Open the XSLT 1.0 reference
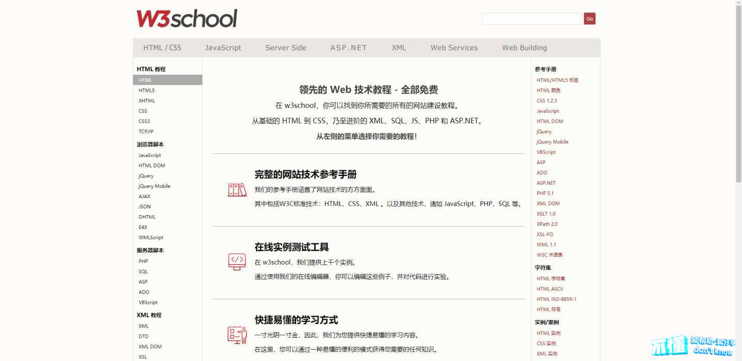The height and width of the screenshot is (361, 742). pos(546,214)
